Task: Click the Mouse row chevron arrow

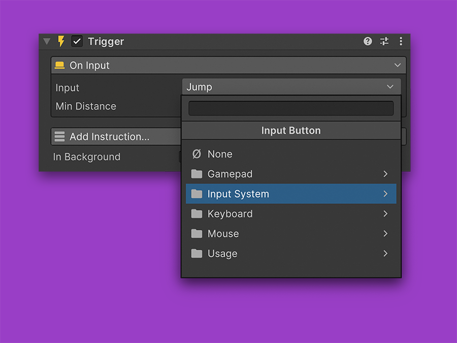Action: coord(385,234)
